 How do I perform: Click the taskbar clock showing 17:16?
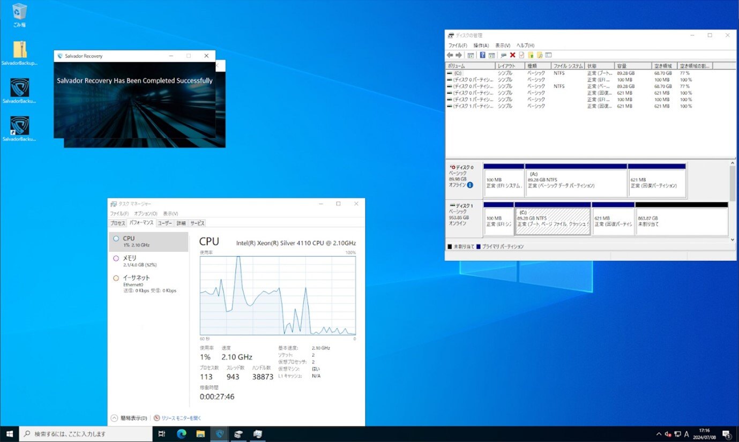point(704,434)
